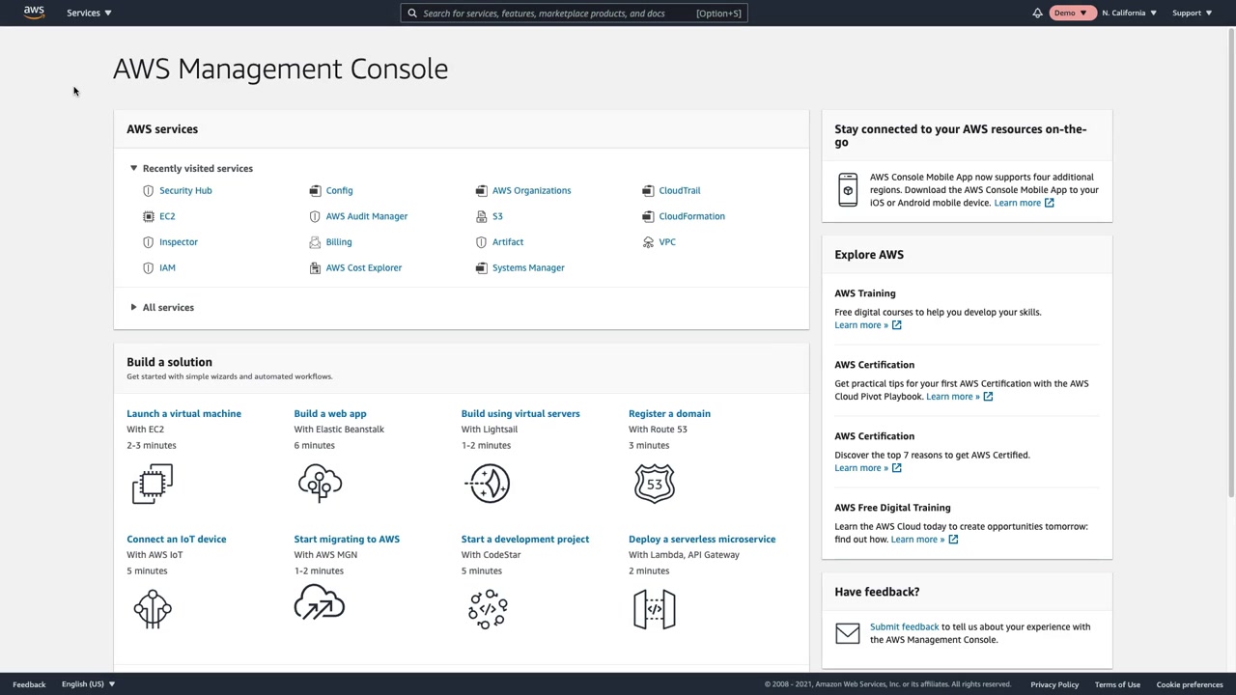
Task: Click Learn more under AWS Free Digital Training
Action: 924,540
